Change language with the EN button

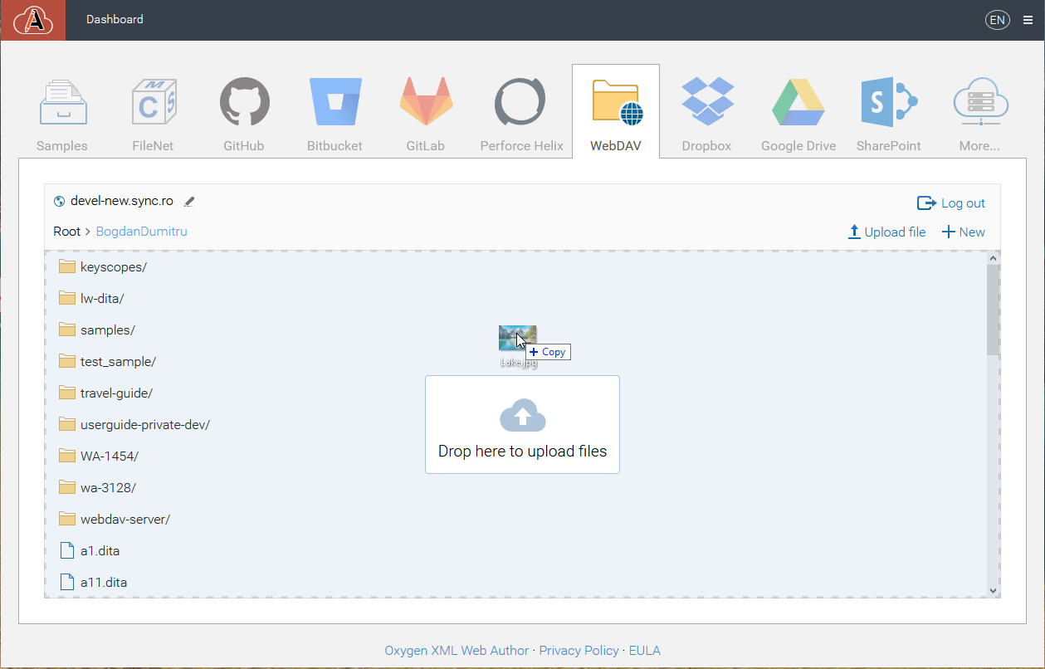(997, 20)
